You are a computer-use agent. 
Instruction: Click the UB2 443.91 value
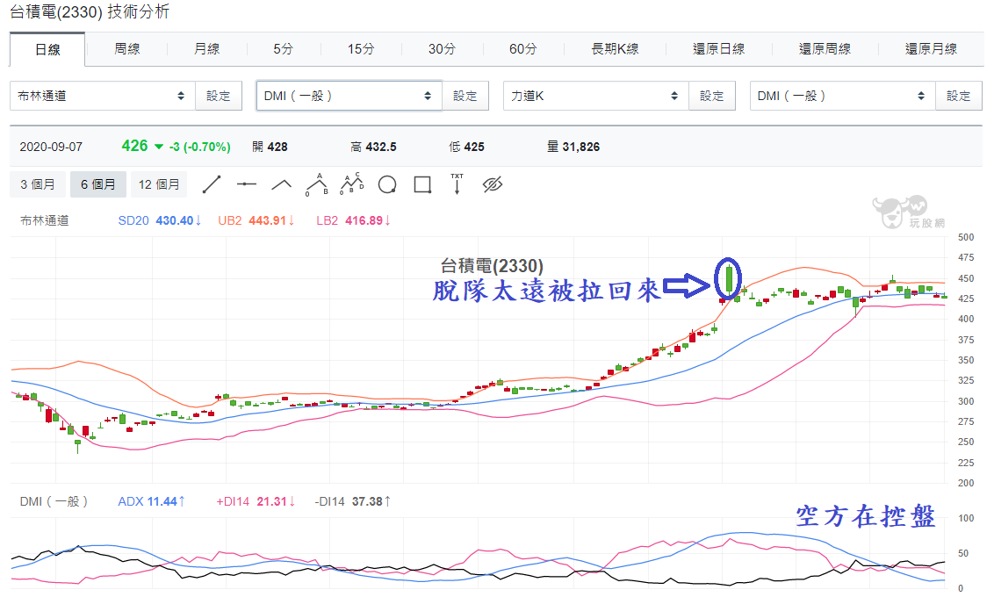click(x=256, y=220)
